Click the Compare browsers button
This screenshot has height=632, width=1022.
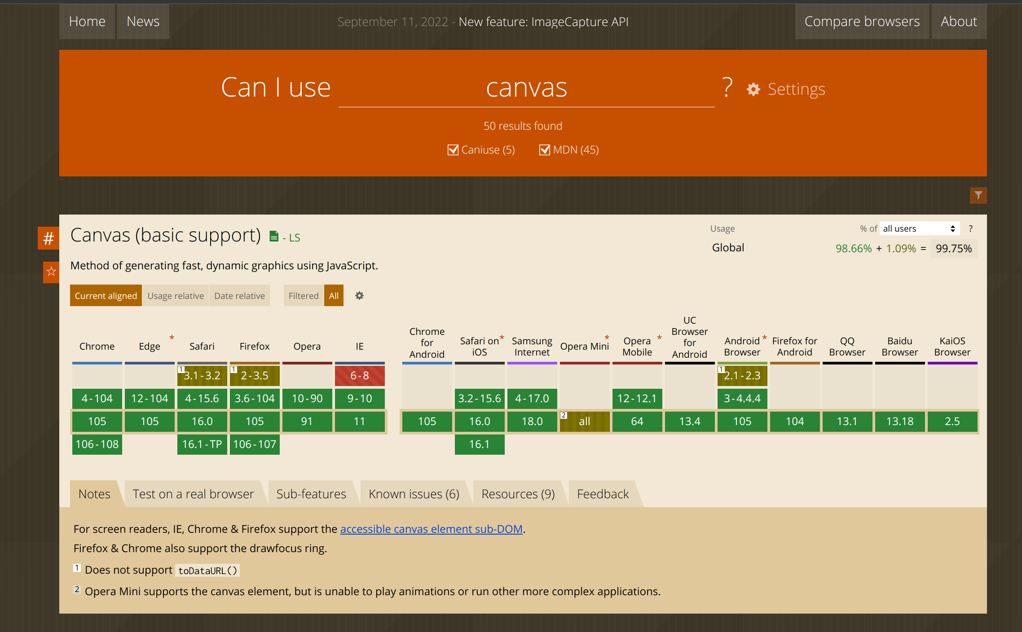click(x=862, y=22)
